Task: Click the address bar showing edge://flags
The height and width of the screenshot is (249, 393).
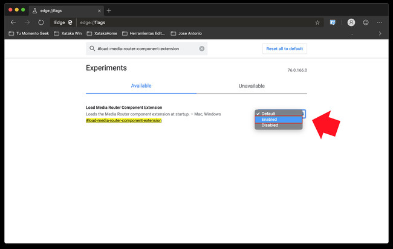Action: [181, 22]
